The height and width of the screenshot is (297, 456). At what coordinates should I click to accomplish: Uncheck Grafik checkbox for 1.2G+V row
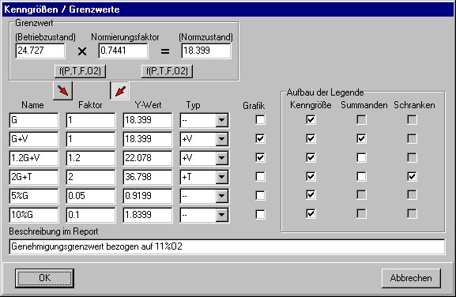click(260, 157)
